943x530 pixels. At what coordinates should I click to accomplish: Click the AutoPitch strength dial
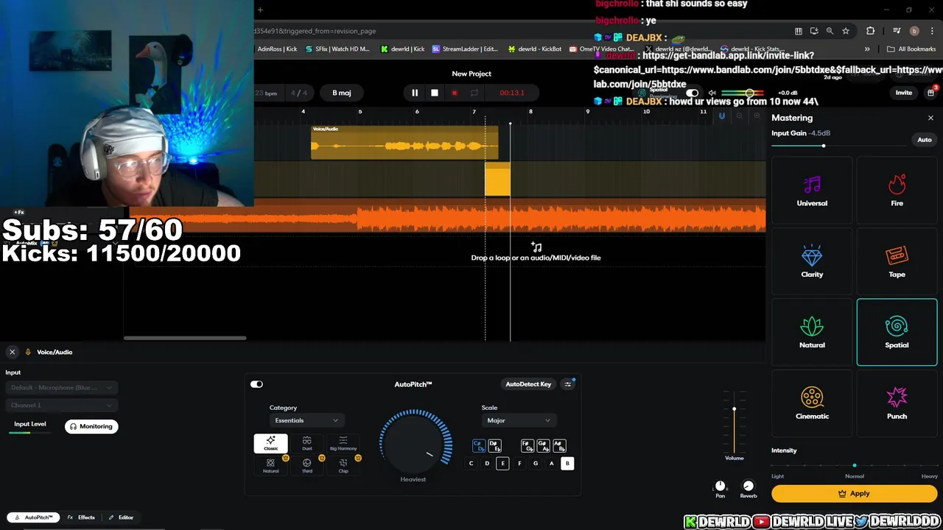[415, 442]
